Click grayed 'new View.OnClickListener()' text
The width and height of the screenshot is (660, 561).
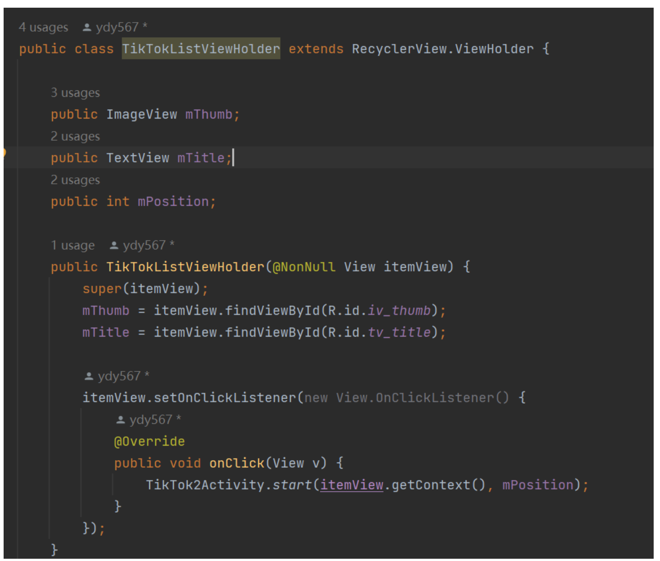(x=406, y=398)
